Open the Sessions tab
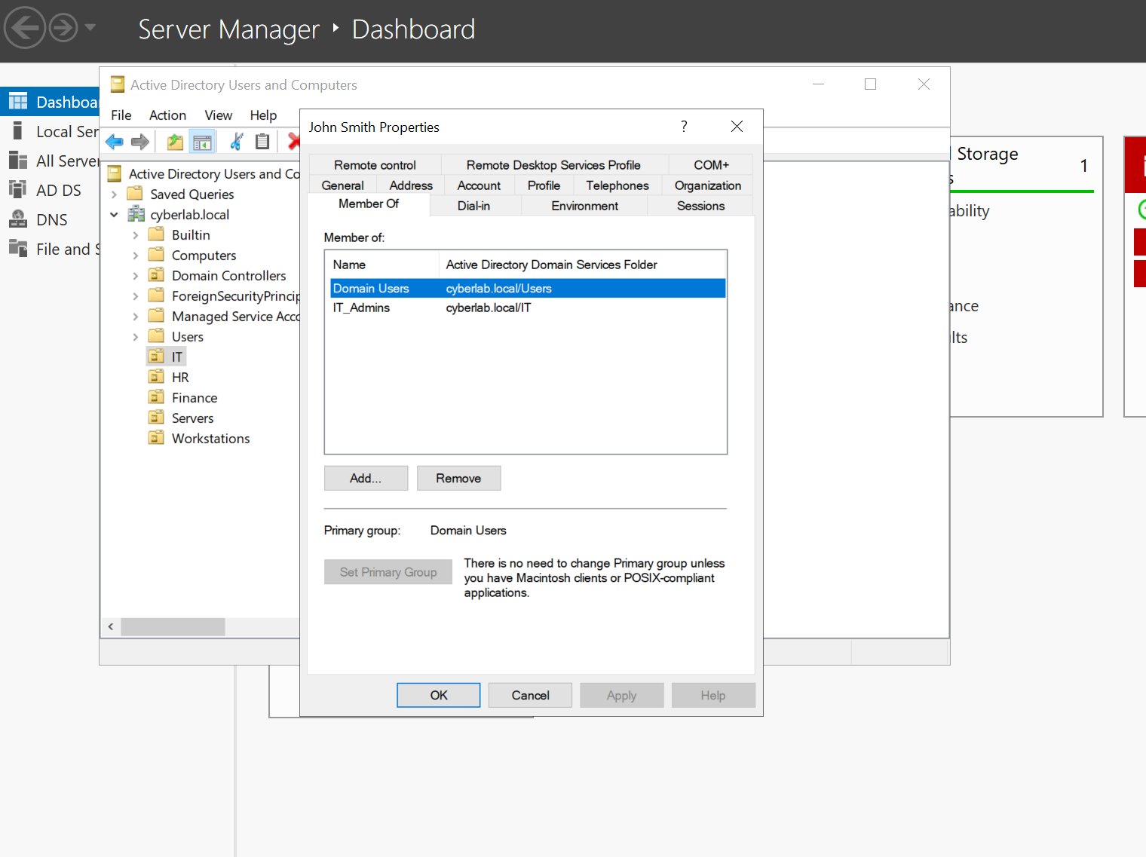The image size is (1146, 857). tap(700, 206)
